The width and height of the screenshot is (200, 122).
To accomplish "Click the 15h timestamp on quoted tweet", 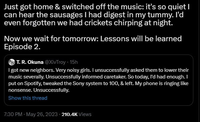I will pyautogui.click(x=74, y=62).
